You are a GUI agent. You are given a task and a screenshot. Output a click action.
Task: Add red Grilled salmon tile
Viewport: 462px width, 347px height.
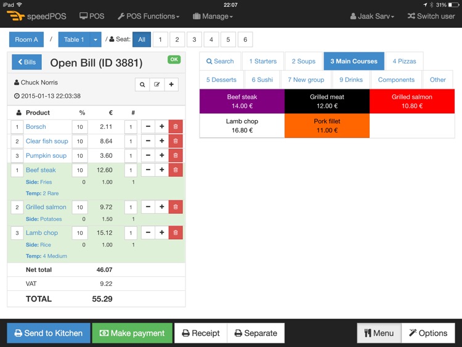(x=412, y=101)
